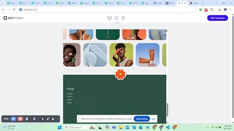Open Chrome three-dot menu
This screenshot has width=234, height=131.
pos(231,10)
